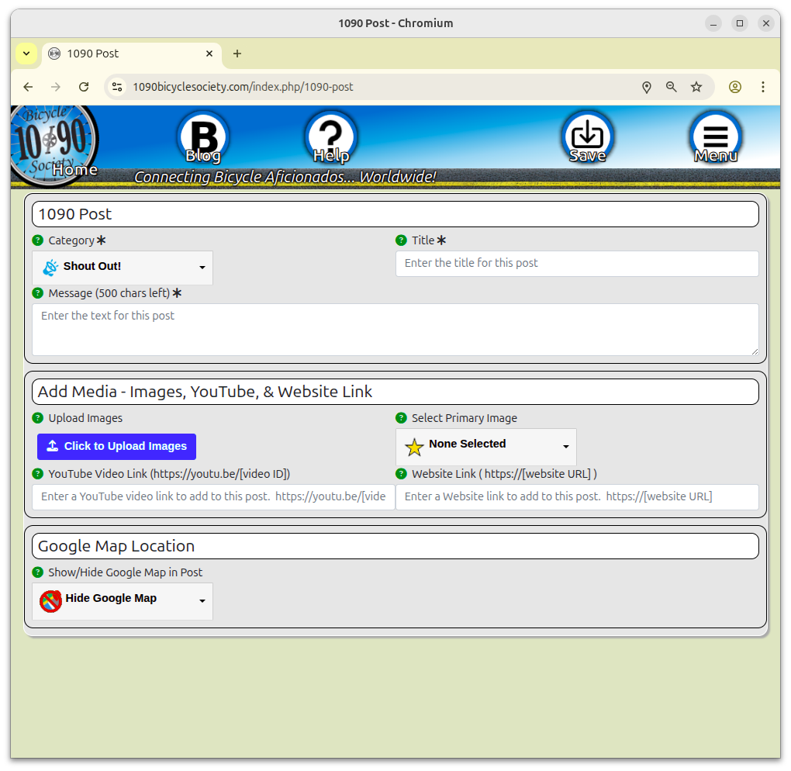Click the help icon beside Upload Images

(x=37, y=418)
